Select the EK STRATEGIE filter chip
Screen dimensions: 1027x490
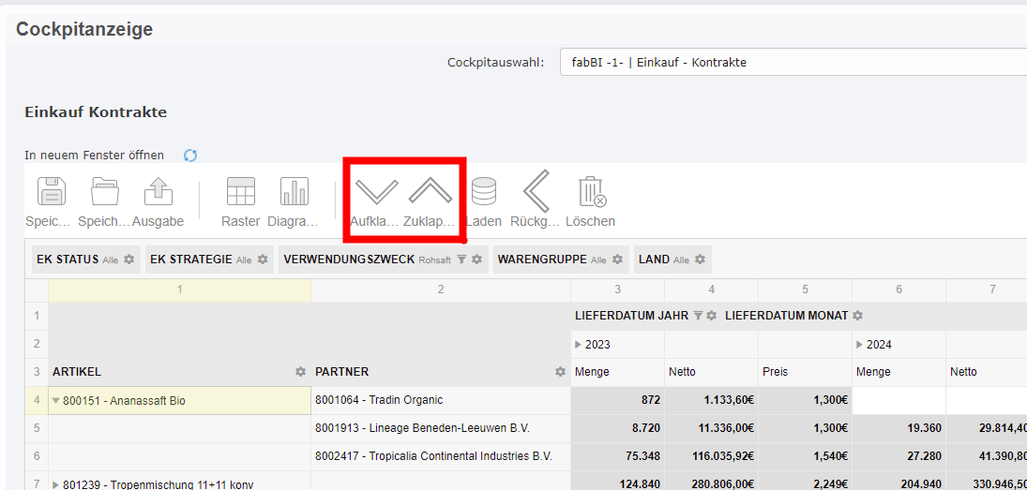pos(209,260)
